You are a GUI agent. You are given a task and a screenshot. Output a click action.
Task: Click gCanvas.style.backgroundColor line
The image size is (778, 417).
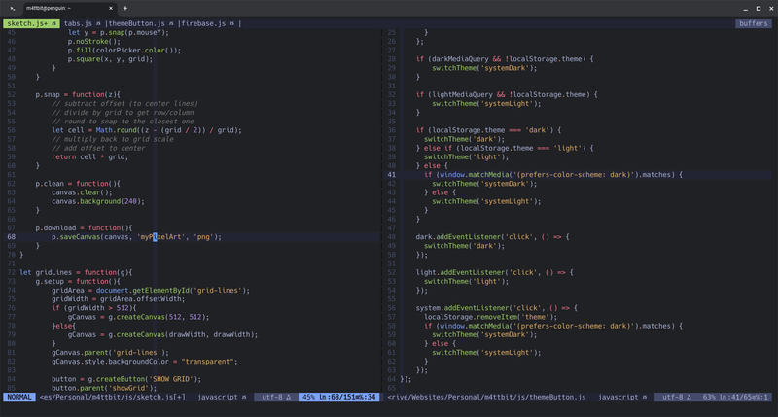[145, 362]
